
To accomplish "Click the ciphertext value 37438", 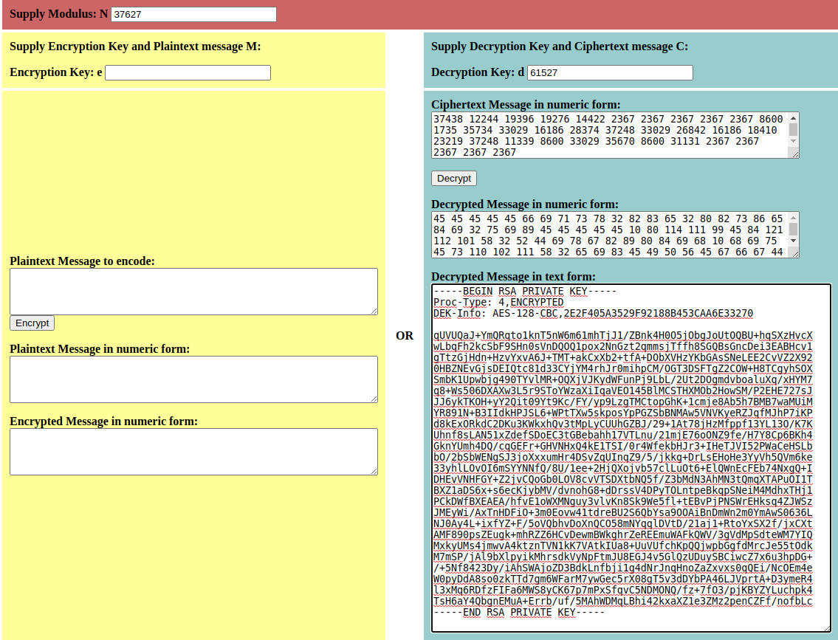I will tap(448, 119).
